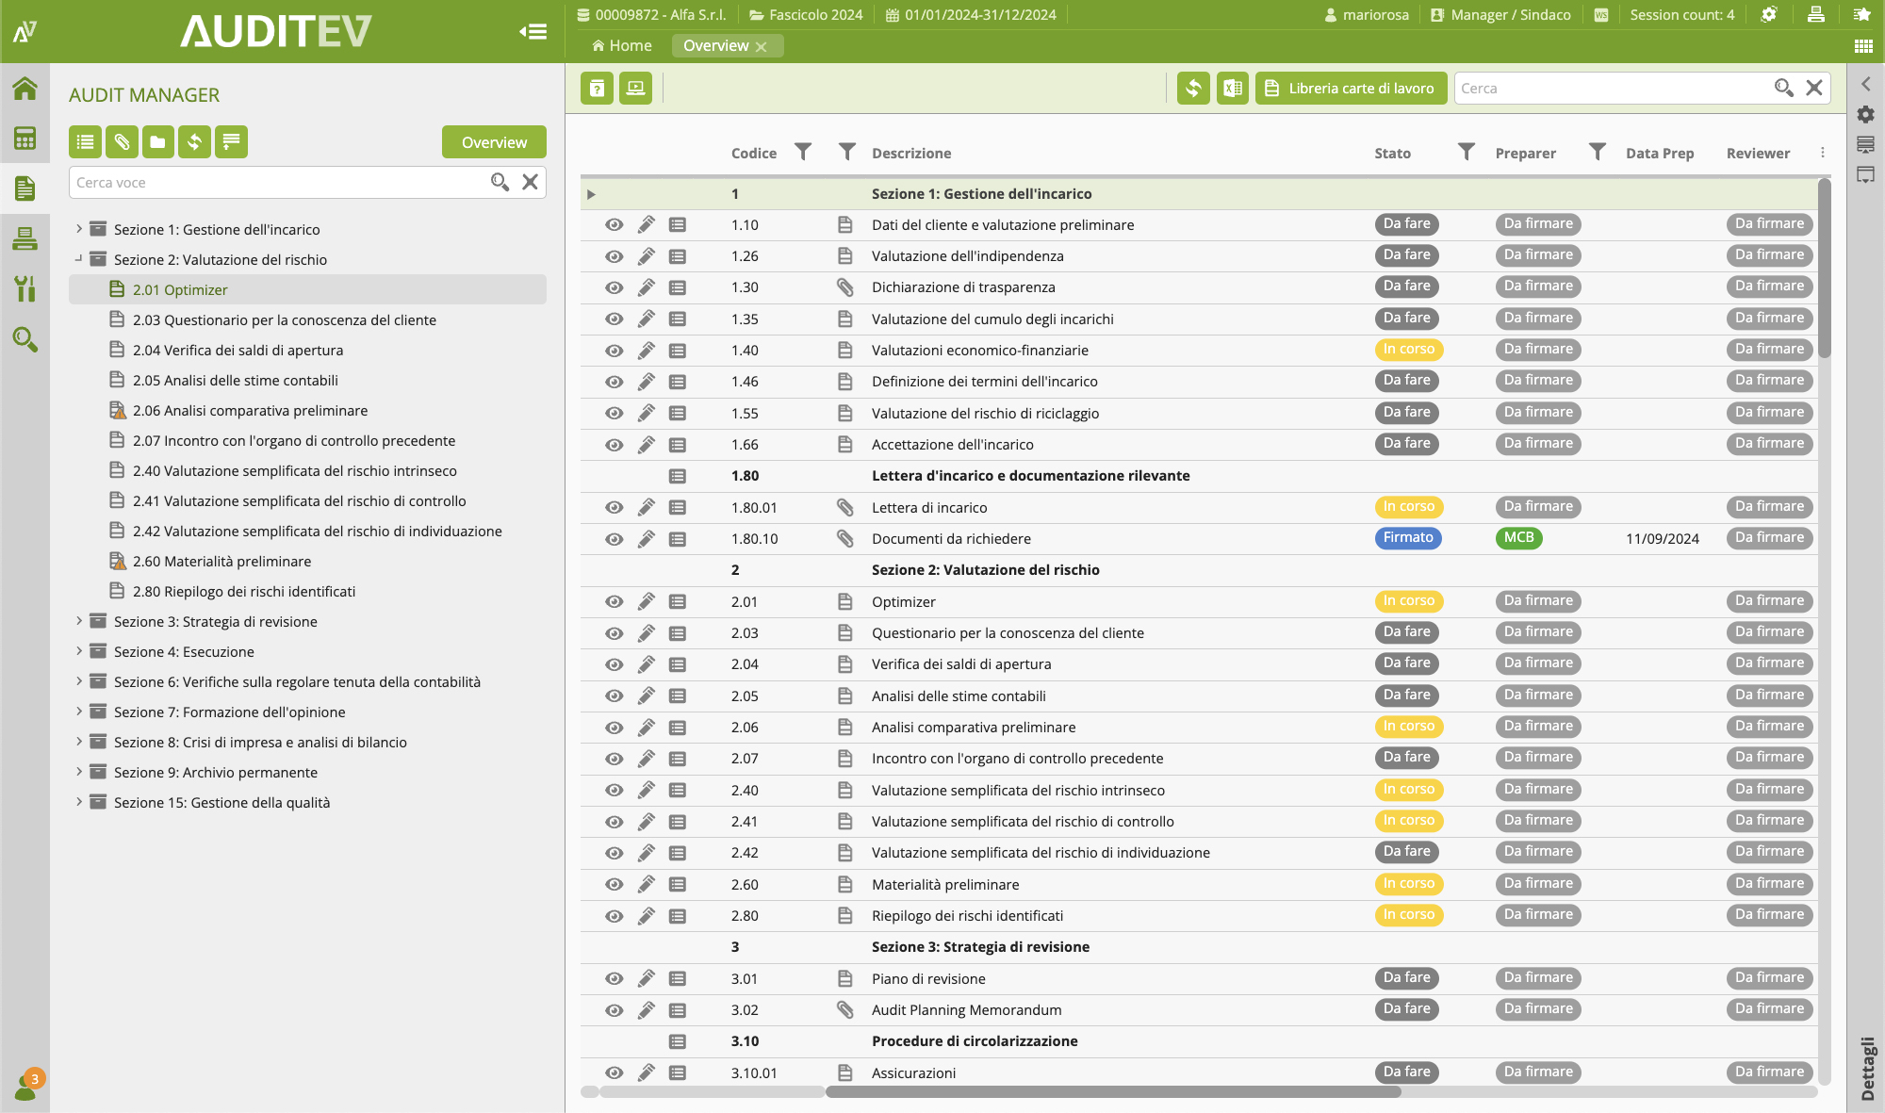This screenshot has width=1885, height=1113.
Task: Click the help document button in main toolbar
Action: click(597, 89)
